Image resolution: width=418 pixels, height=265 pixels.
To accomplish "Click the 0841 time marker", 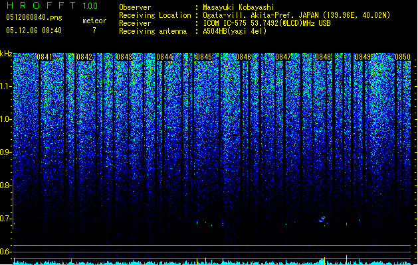I will pos(45,57).
